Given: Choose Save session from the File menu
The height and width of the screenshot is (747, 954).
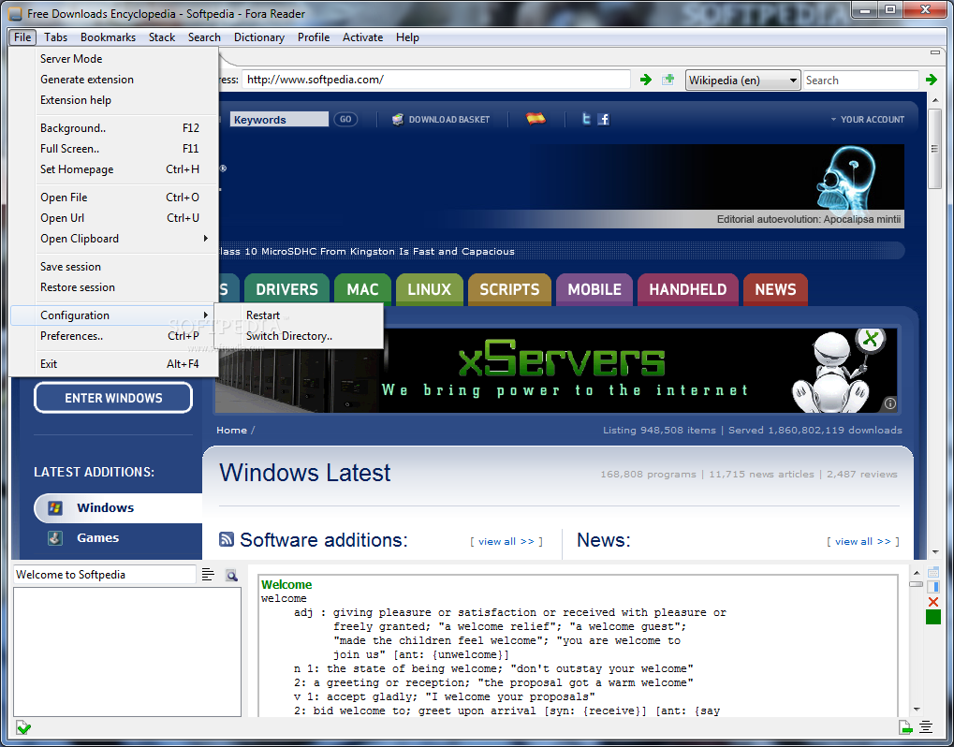Looking at the screenshot, I should pyautogui.click(x=114, y=267).
